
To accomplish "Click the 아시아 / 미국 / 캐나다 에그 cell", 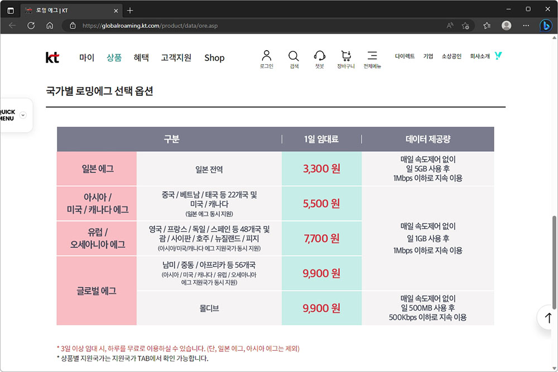I will pos(97,204).
